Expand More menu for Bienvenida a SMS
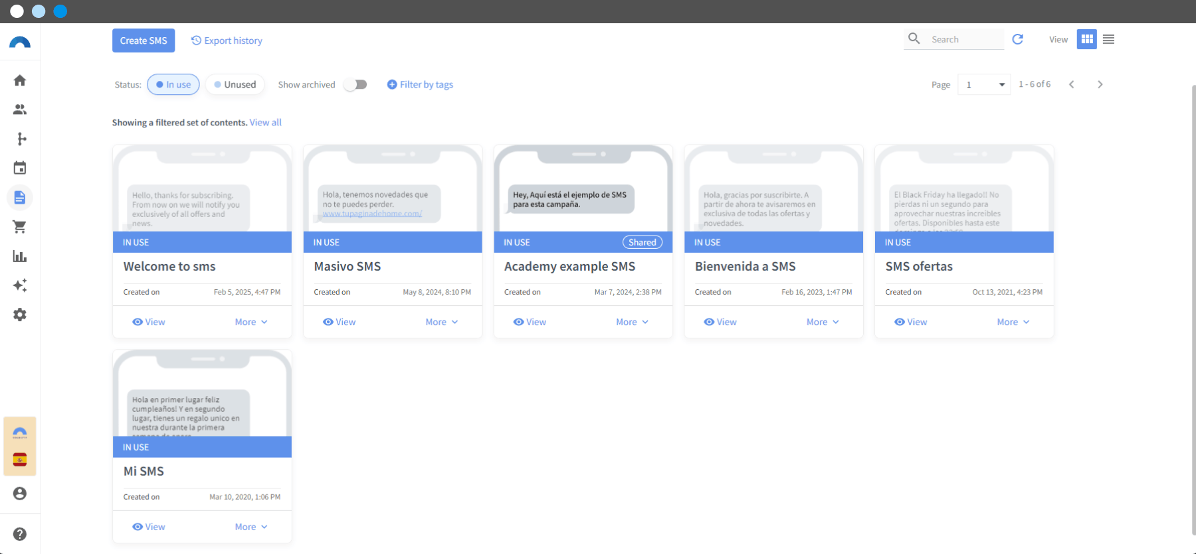 (823, 322)
